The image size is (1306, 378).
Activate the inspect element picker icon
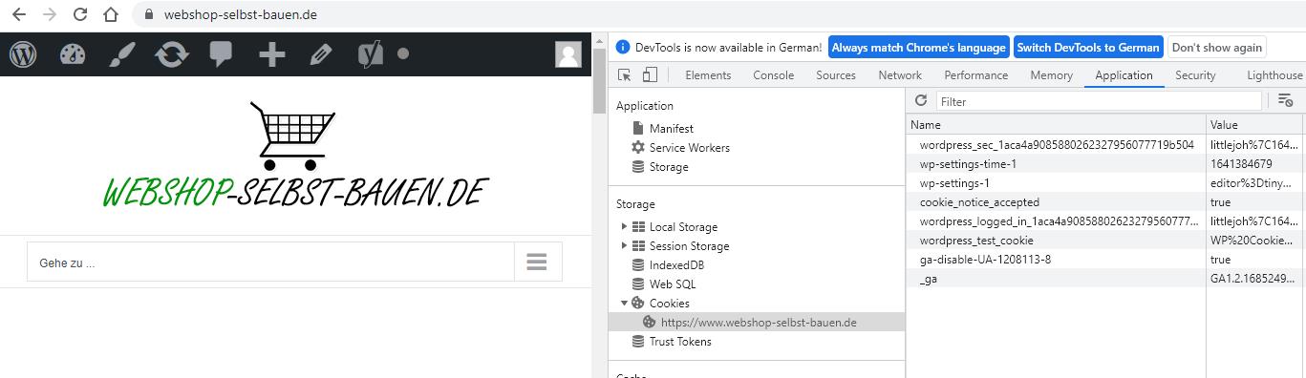pos(625,75)
